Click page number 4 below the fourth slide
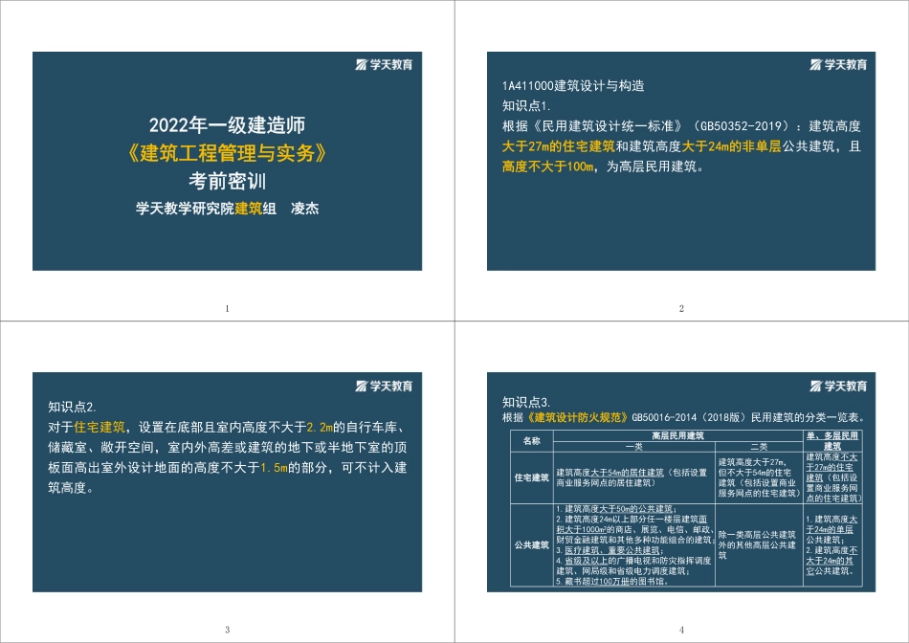Image resolution: width=909 pixels, height=643 pixels. click(x=681, y=630)
